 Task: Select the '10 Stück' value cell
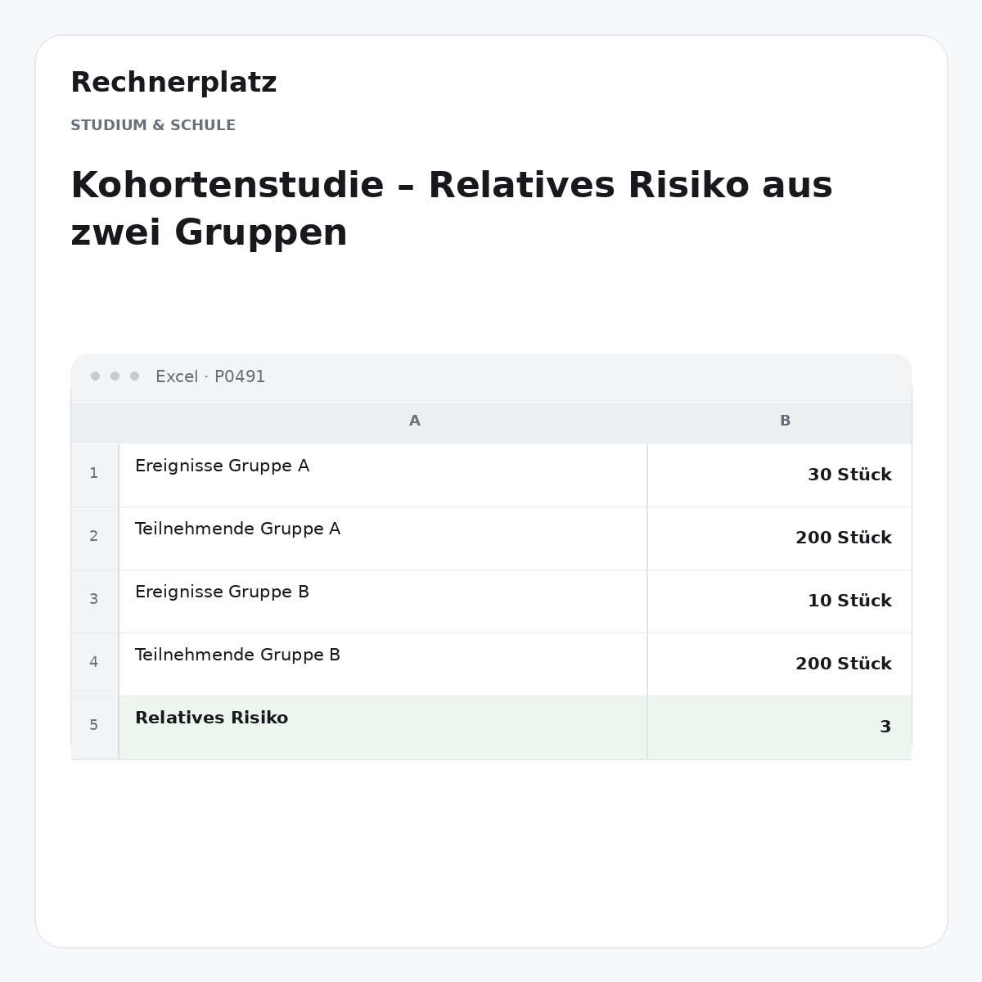(779, 601)
